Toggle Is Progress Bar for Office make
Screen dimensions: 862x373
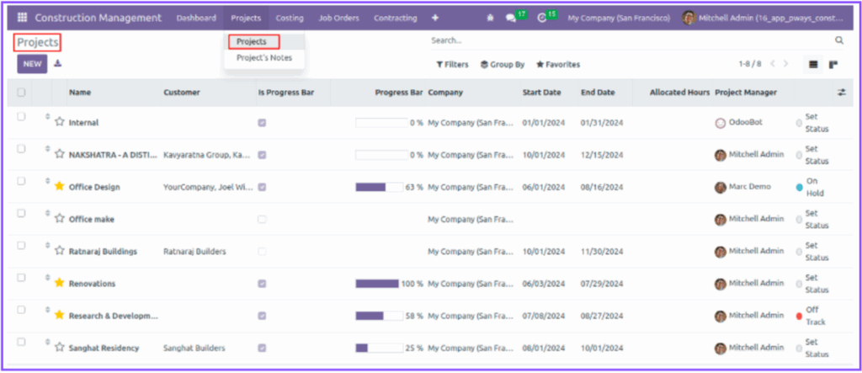click(262, 219)
